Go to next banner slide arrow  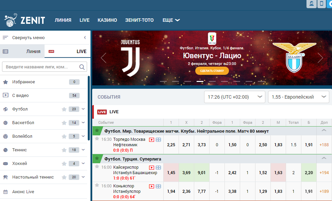(x=320, y=58)
